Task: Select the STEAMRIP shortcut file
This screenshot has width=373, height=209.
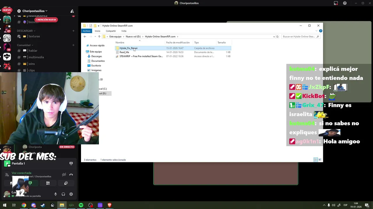Action: point(173,56)
